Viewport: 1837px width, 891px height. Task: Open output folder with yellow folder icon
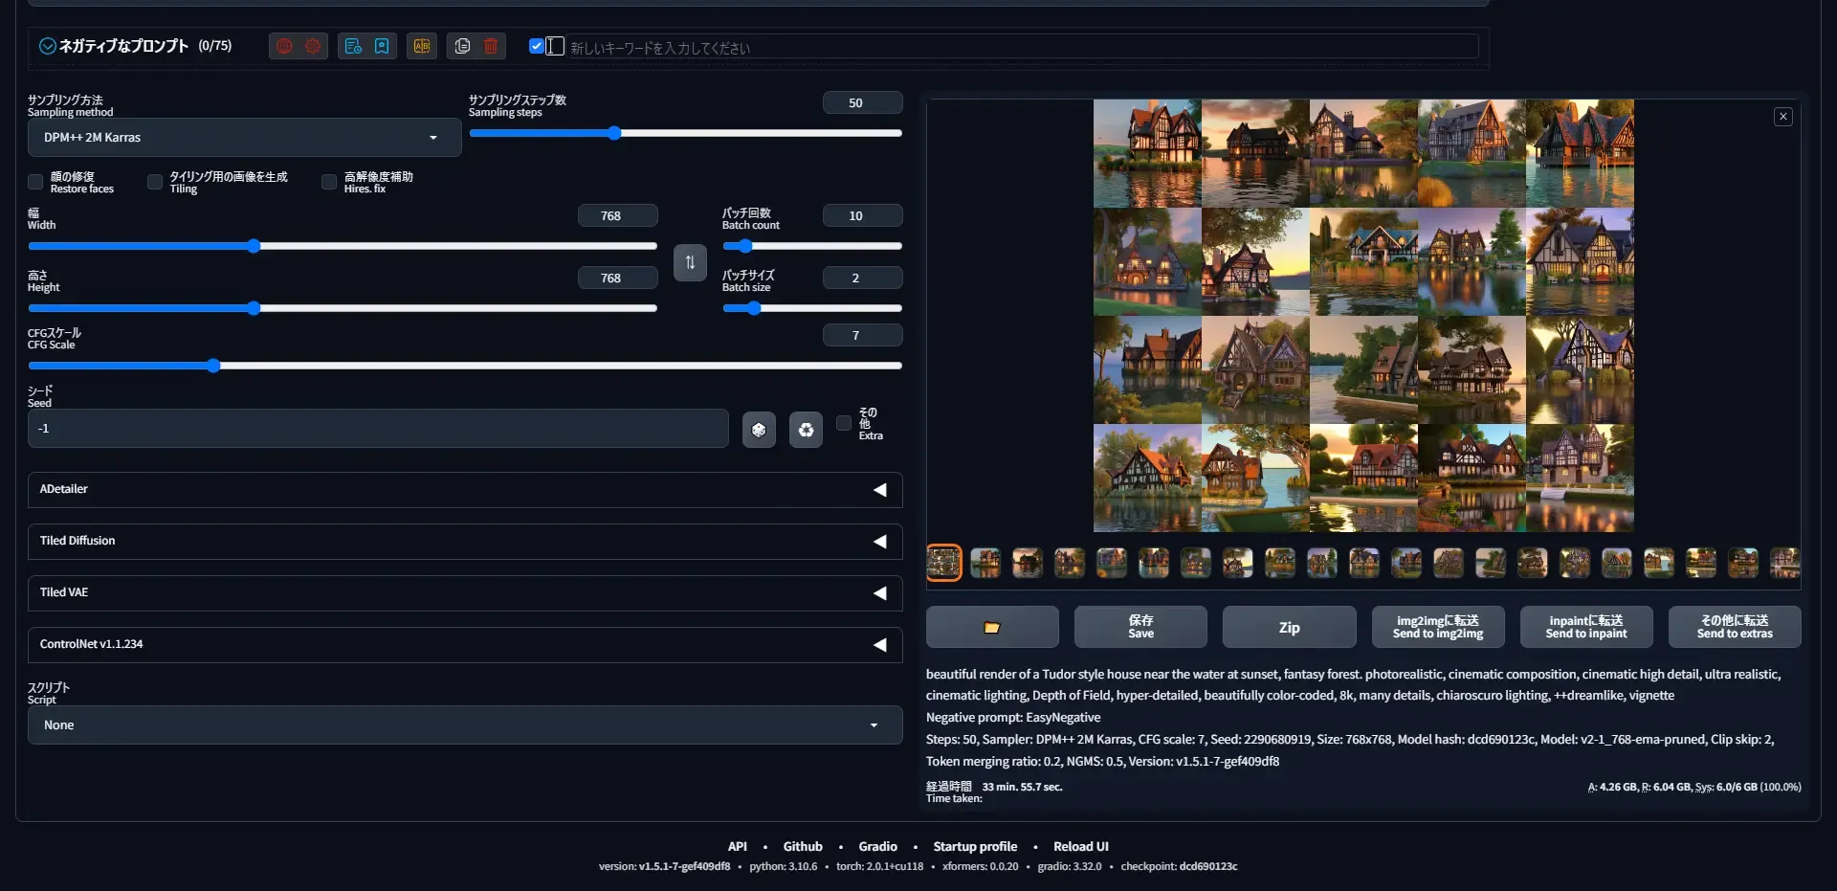click(x=992, y=628)
